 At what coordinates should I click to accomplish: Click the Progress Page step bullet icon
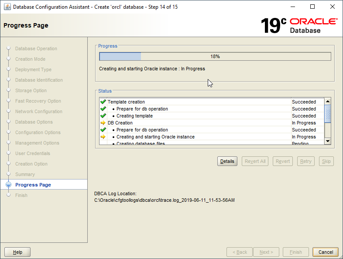(9, 185)
